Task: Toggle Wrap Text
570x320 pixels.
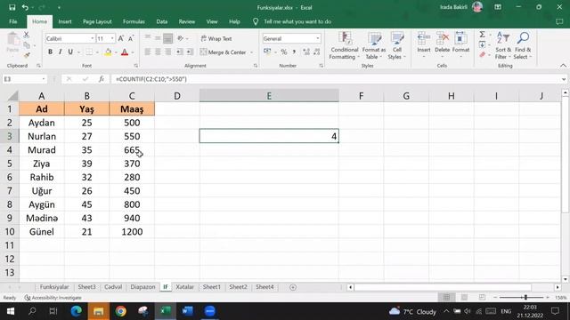Action: coord(216,38)
